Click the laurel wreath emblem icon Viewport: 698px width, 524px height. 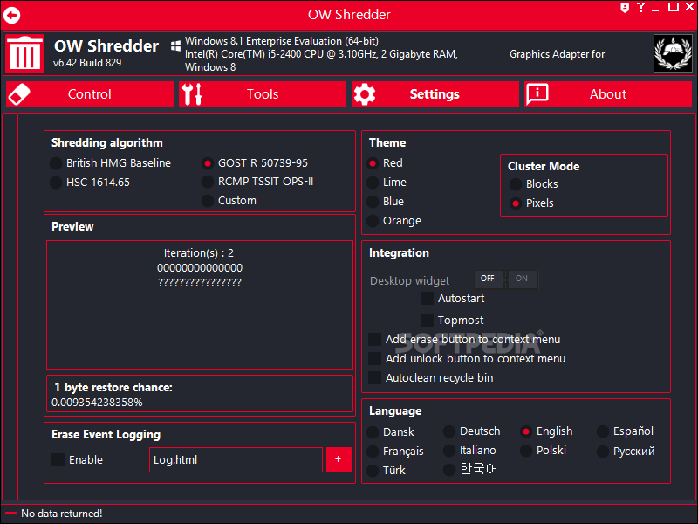(x=673, y=53)
